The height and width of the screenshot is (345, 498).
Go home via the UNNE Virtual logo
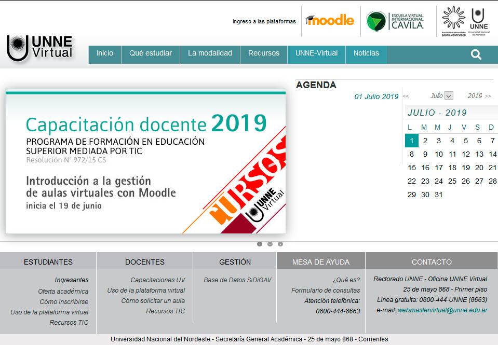[x=39, y=49]
